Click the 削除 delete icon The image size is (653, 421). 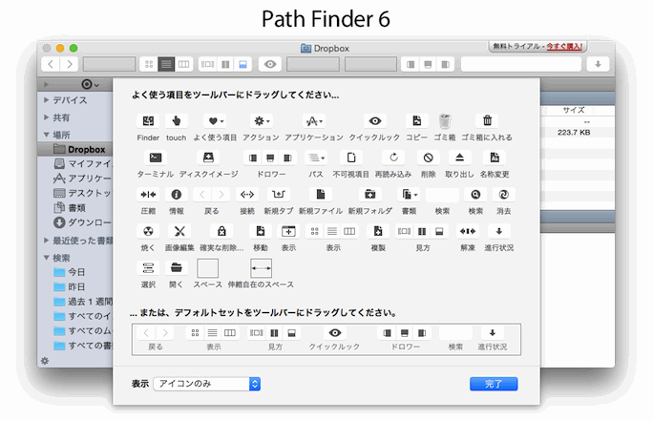pos(428,158)
